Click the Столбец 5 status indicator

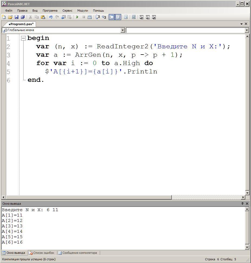[228, 259]
